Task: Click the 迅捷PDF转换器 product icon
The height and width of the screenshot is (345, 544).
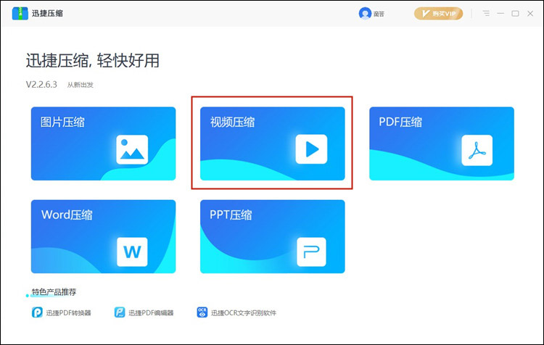Action: pos(36,312)
